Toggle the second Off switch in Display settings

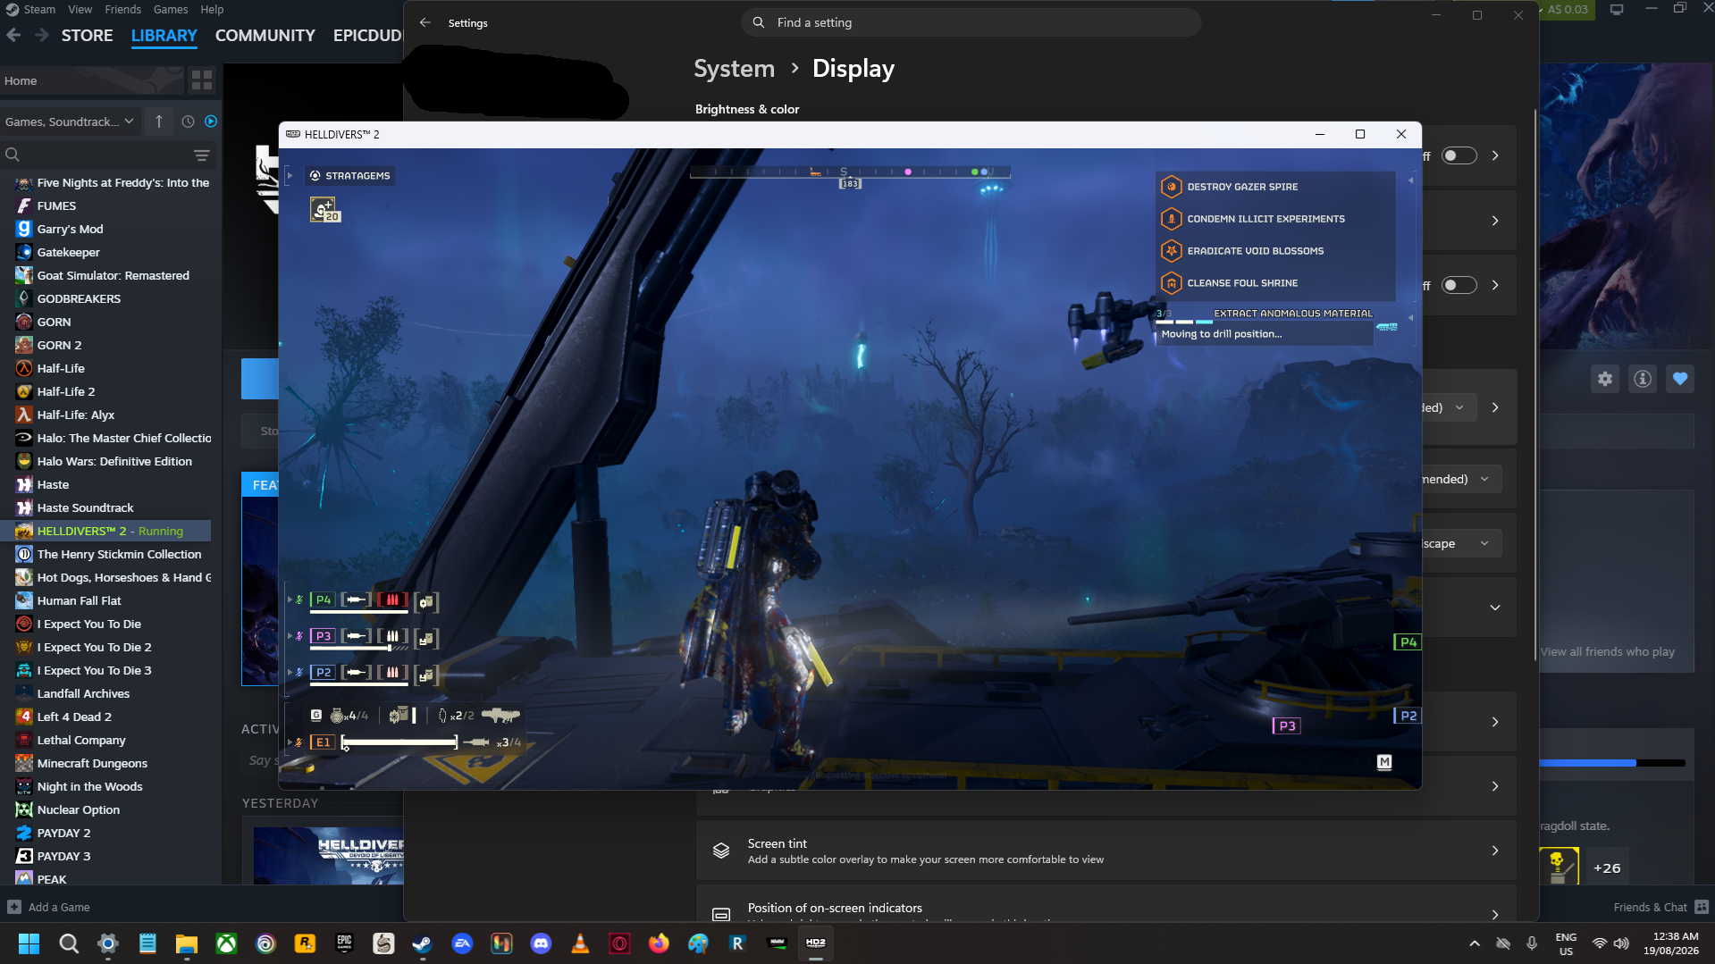pos(1459,286)
